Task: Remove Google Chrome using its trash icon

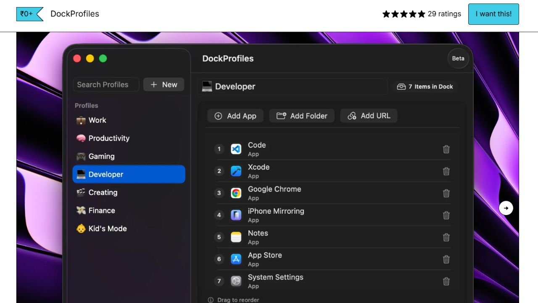Action: click(x=446, y=193)
